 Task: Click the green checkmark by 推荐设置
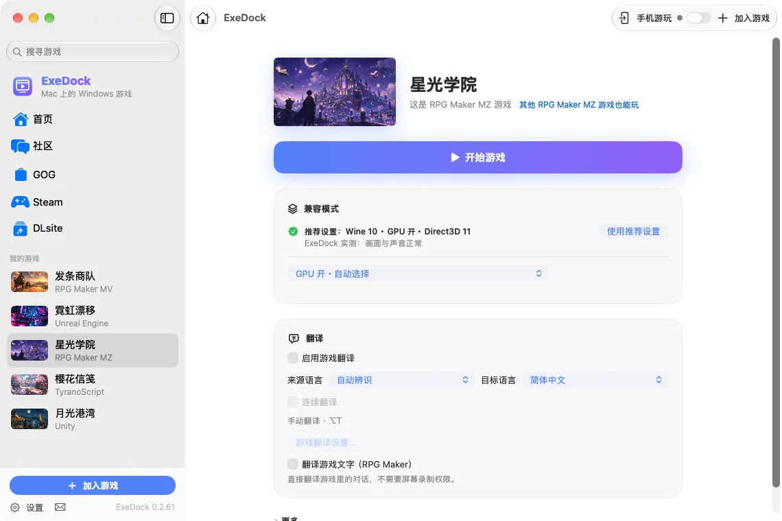click(294, 231)
